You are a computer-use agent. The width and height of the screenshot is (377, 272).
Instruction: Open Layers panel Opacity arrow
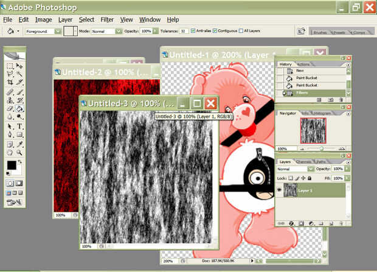click(347, 169)
